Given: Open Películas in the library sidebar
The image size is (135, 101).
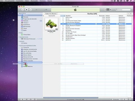Looking at the screenshot, I should [26, 17].
